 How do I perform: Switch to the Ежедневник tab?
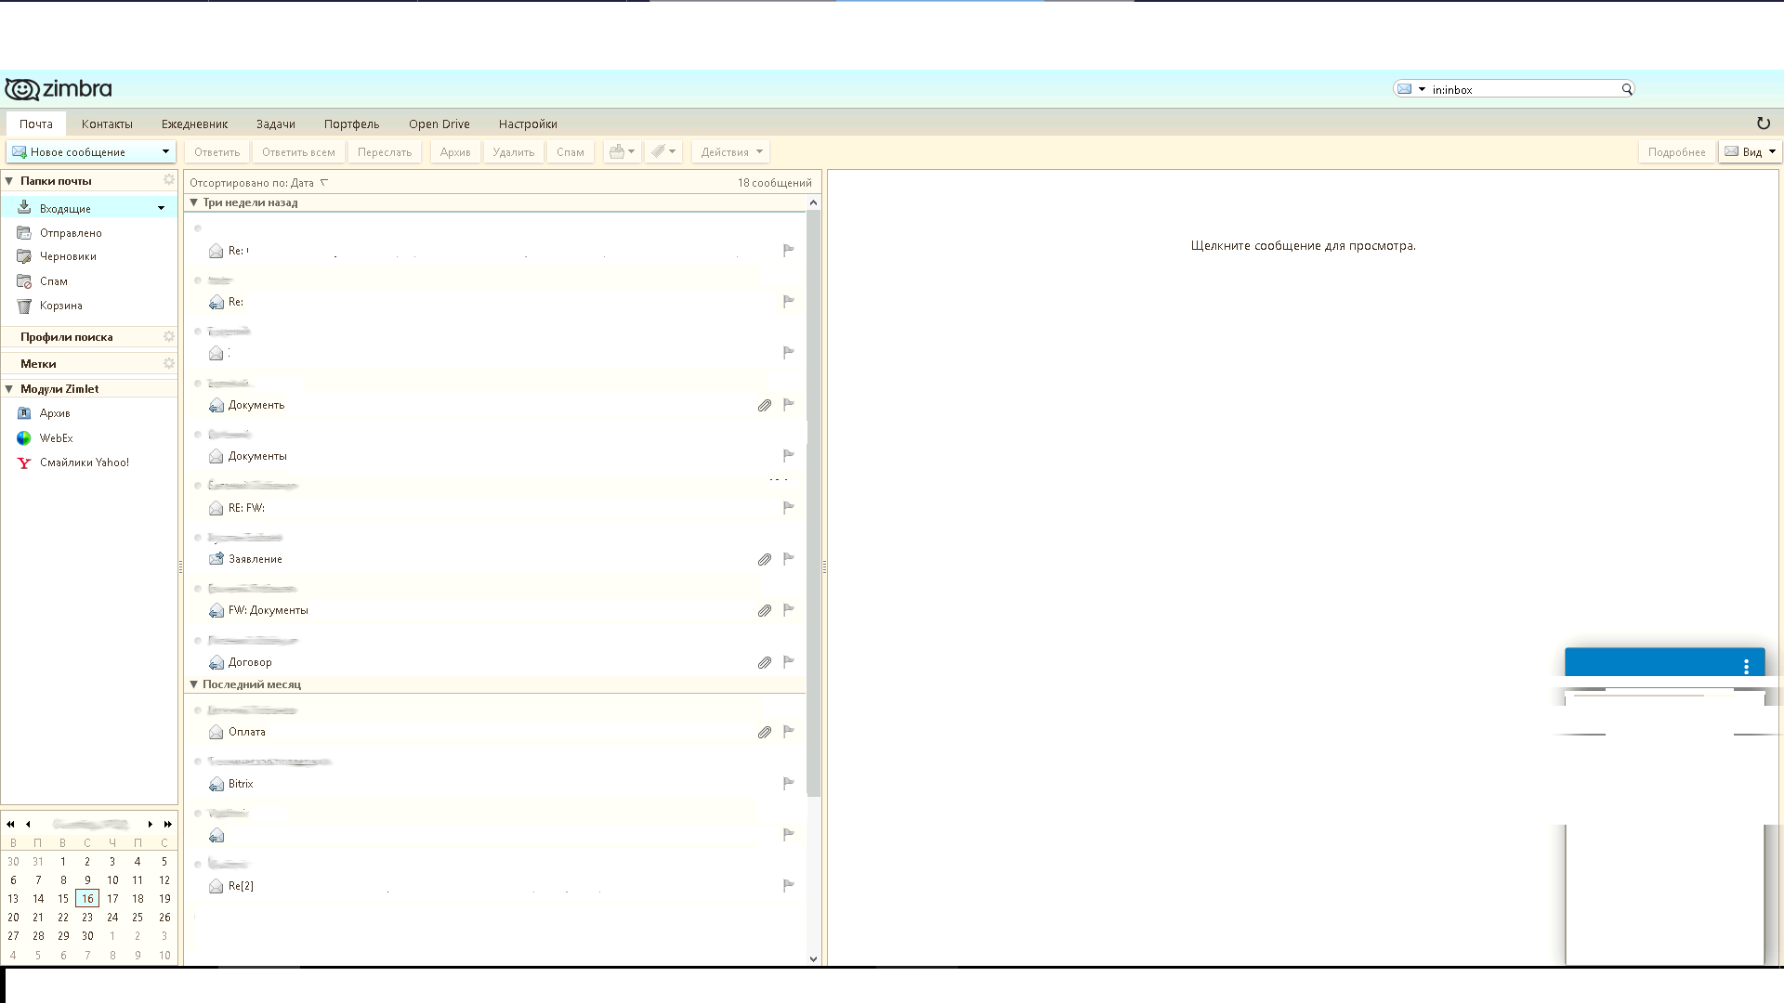click(194, 124)
